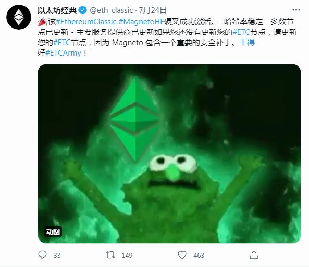Image resolution: width=309 pixels, height=267 pixels.
Task: Click the share upload icon
Action: click(x=254, y=255)
